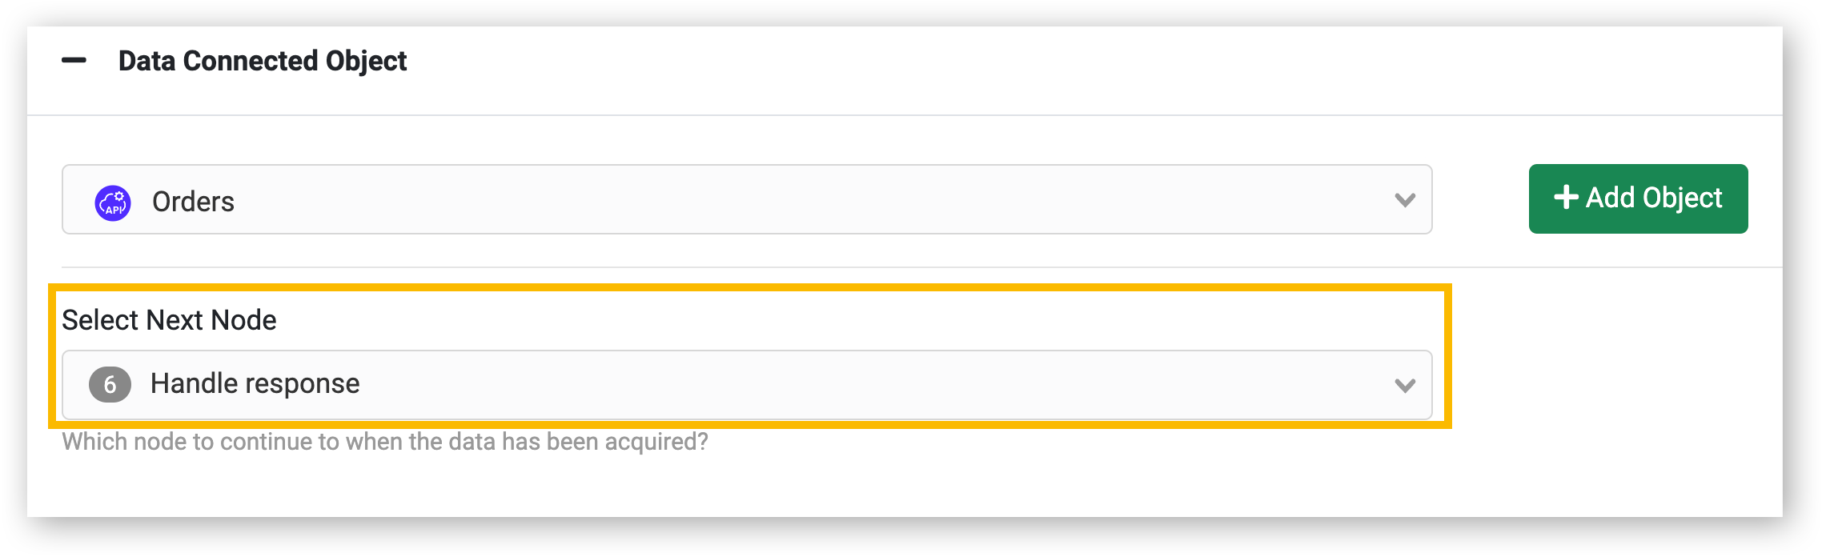
Task: Click the helper text about continuing after data acquired
Action: pyautogui.click(x=385, y=442)
